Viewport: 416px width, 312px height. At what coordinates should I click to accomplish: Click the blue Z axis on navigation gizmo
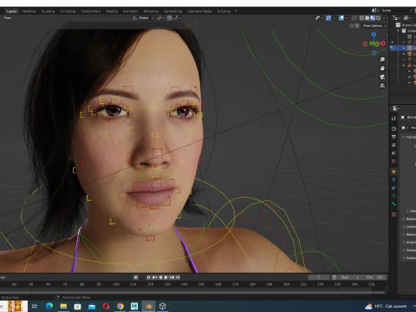374,35
